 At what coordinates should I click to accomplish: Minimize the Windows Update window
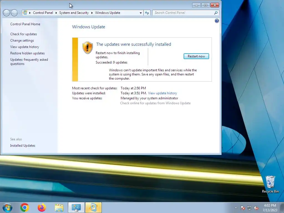(x=196, y=5)
